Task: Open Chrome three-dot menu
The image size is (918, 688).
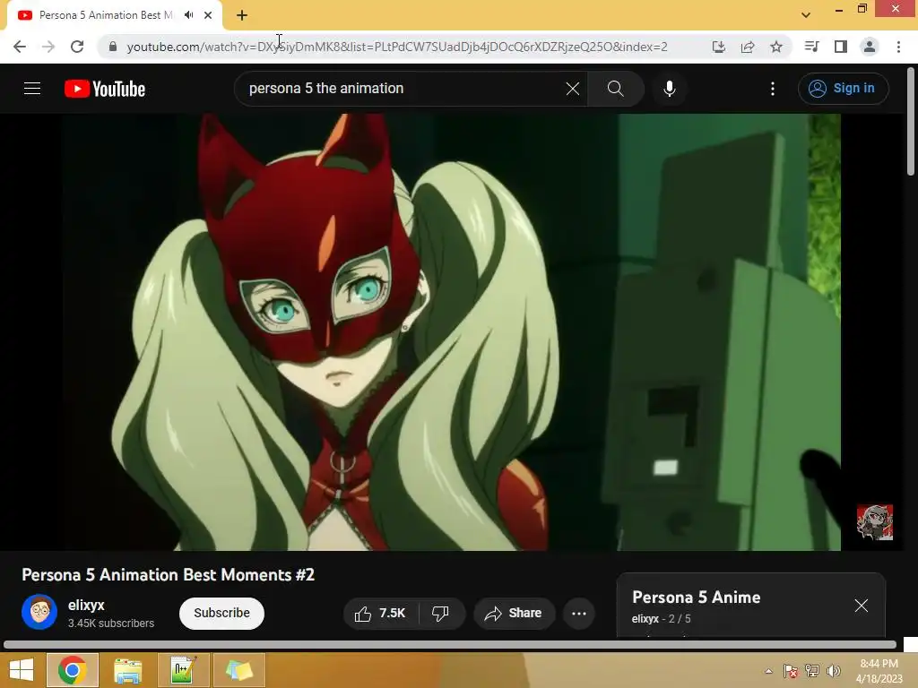Action: (898, 47)
